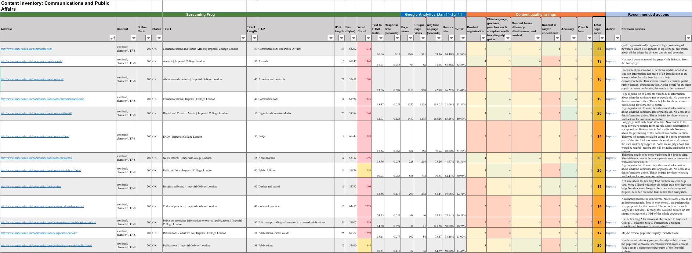This screenshot has width=692, height=253.
Task: Select the Content quality ratings orange header
Action: click(x=536, y=15)
